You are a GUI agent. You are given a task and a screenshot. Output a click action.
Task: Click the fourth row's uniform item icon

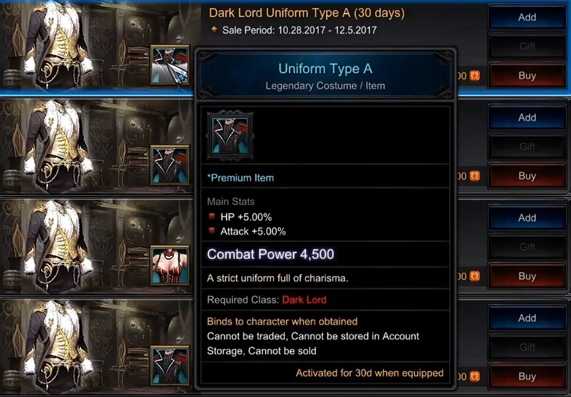tap(170, 365)
